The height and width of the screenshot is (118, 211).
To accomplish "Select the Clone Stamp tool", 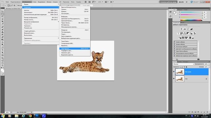I will [x=2, y=32].
